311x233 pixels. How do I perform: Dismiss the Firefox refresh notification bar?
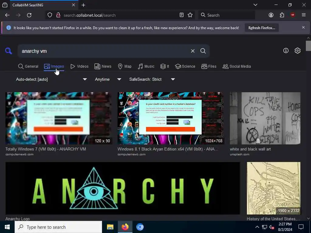(303, 27)
